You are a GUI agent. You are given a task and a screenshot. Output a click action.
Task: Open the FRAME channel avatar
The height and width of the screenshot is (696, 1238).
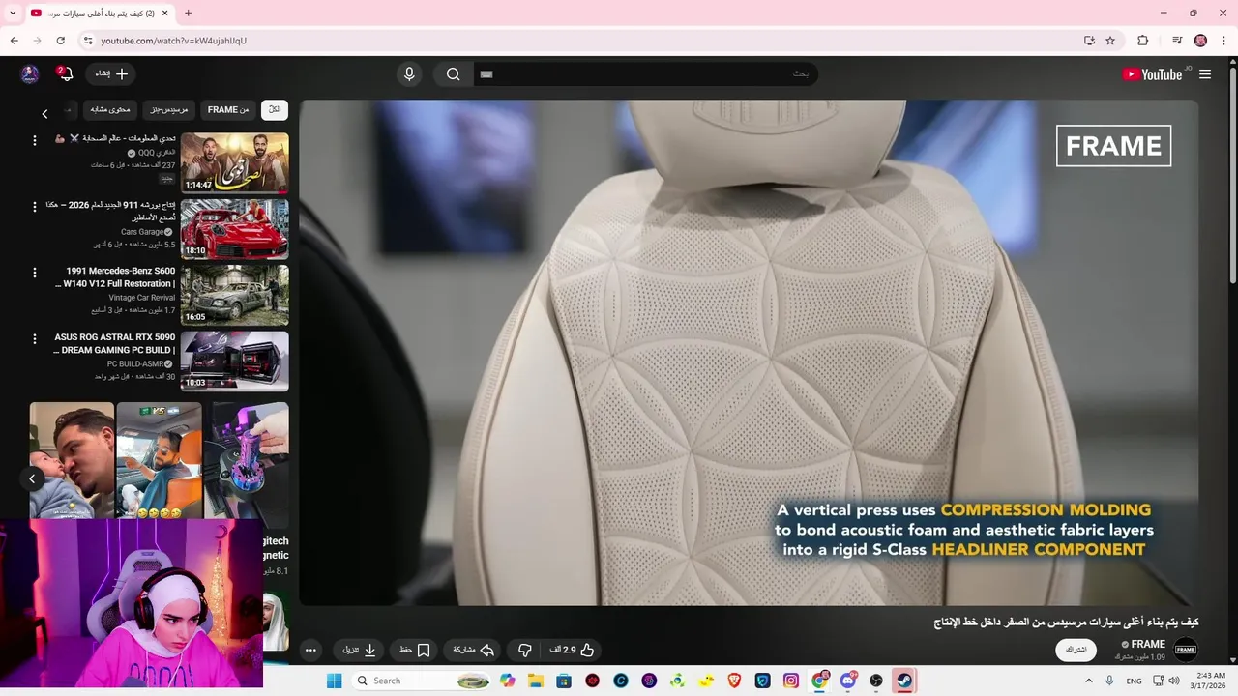[1186, 650]
